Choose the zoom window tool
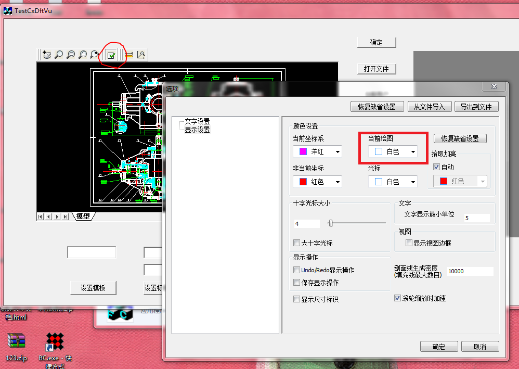 click(x=71, y=55)
